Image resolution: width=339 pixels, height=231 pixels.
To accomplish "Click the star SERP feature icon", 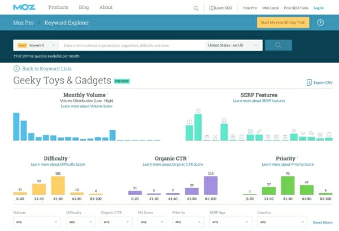I will point(294,130).
